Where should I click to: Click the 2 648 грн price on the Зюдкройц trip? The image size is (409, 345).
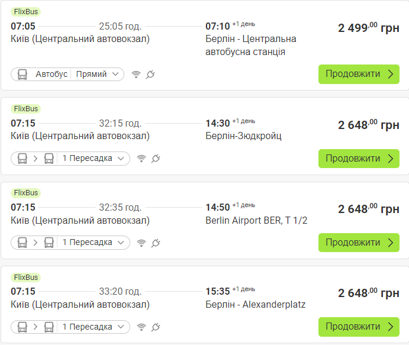coord(368,125)
